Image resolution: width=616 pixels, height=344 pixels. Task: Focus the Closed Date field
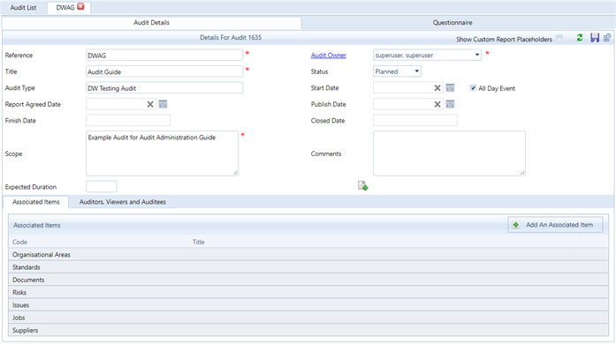click(x=415, y=121)
